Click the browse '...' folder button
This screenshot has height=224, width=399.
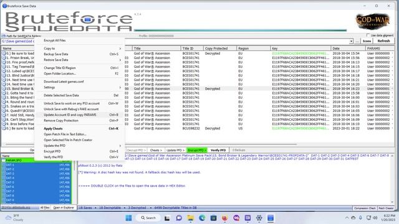tap(357, 41)
